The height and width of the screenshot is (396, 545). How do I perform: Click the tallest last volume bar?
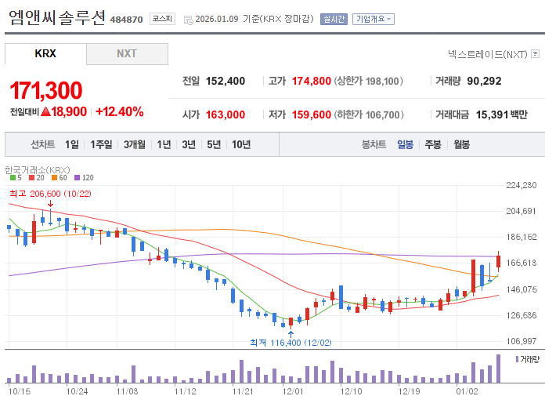point(499,369)
